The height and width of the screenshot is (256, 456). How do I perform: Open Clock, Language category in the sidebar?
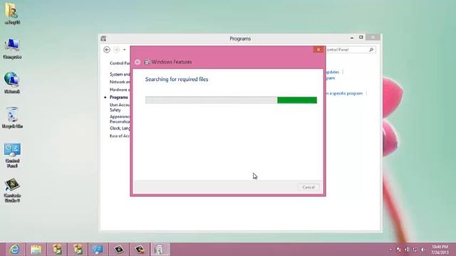(x=120, y=128)
